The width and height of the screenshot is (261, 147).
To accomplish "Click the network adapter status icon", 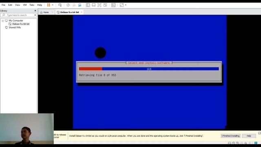I will (237, 143).
